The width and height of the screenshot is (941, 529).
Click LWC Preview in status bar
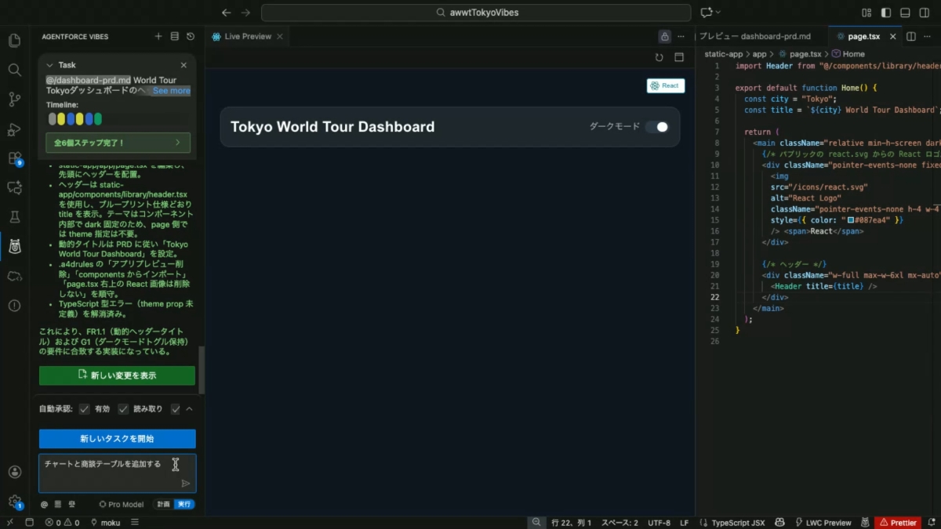point(823,523)
